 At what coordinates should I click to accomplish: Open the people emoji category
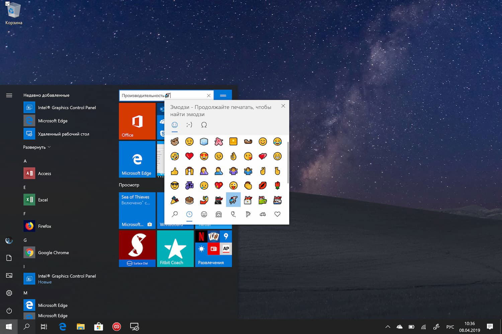pyautogui.click(x=219, y=214)
